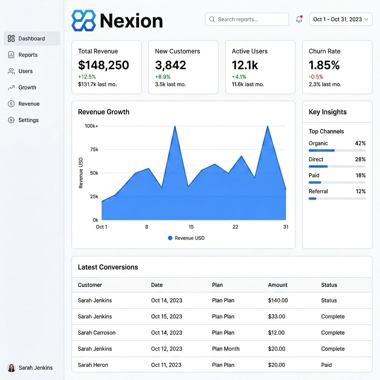
Task: Click the Latest Conversions heading
Action: [x=108, y=267]
